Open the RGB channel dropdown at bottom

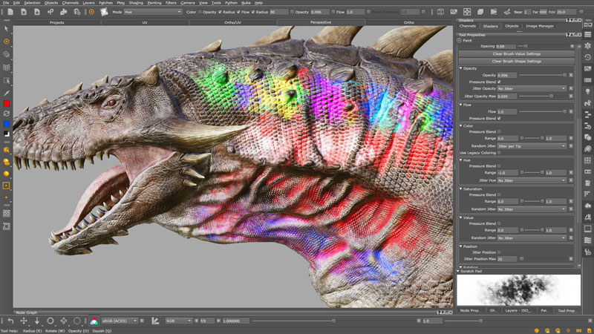[178, 321]
